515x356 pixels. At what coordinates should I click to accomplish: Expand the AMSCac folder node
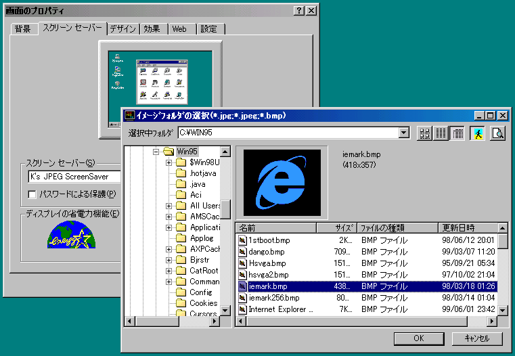[169, 217]
